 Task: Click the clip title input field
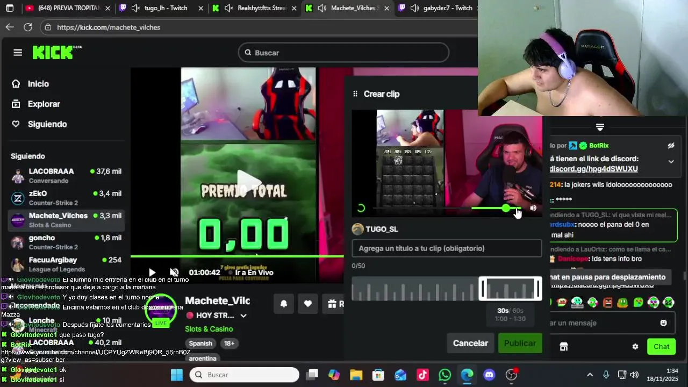(447, 248)
